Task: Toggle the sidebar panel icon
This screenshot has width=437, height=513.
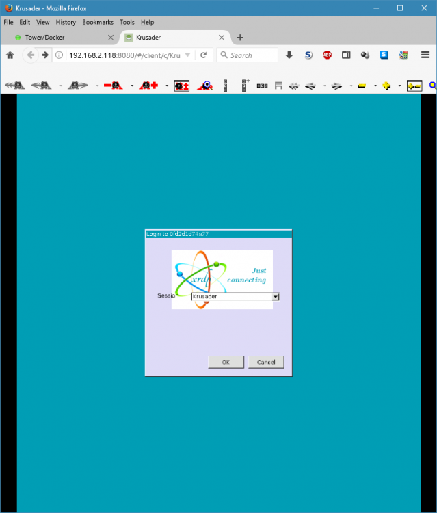Action: [x=346, y=55]
